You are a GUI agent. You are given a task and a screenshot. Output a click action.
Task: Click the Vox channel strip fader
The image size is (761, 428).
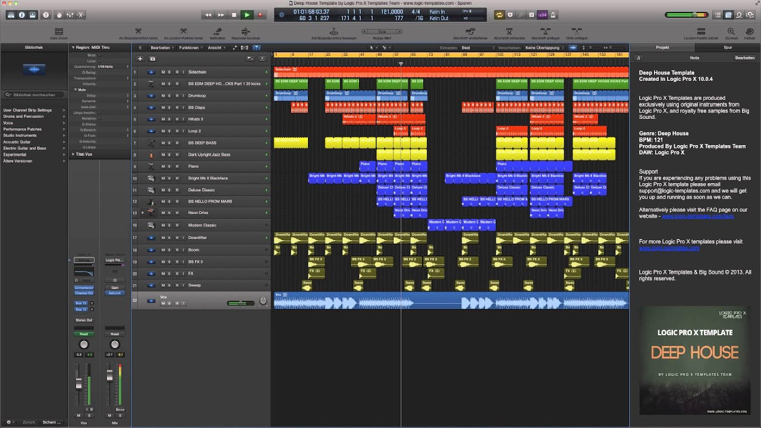pos(78,384)
